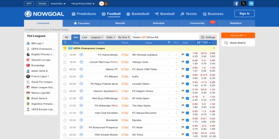279x139 pixels.
Task: Open live stream icon for FC Kairat Almaty
Action: [x=81, y=55]
